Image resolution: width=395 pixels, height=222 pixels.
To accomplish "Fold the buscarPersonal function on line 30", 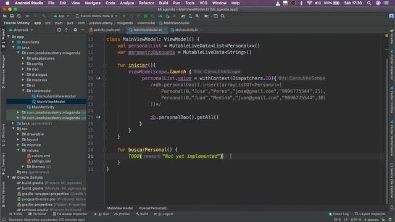I will 104,150.
